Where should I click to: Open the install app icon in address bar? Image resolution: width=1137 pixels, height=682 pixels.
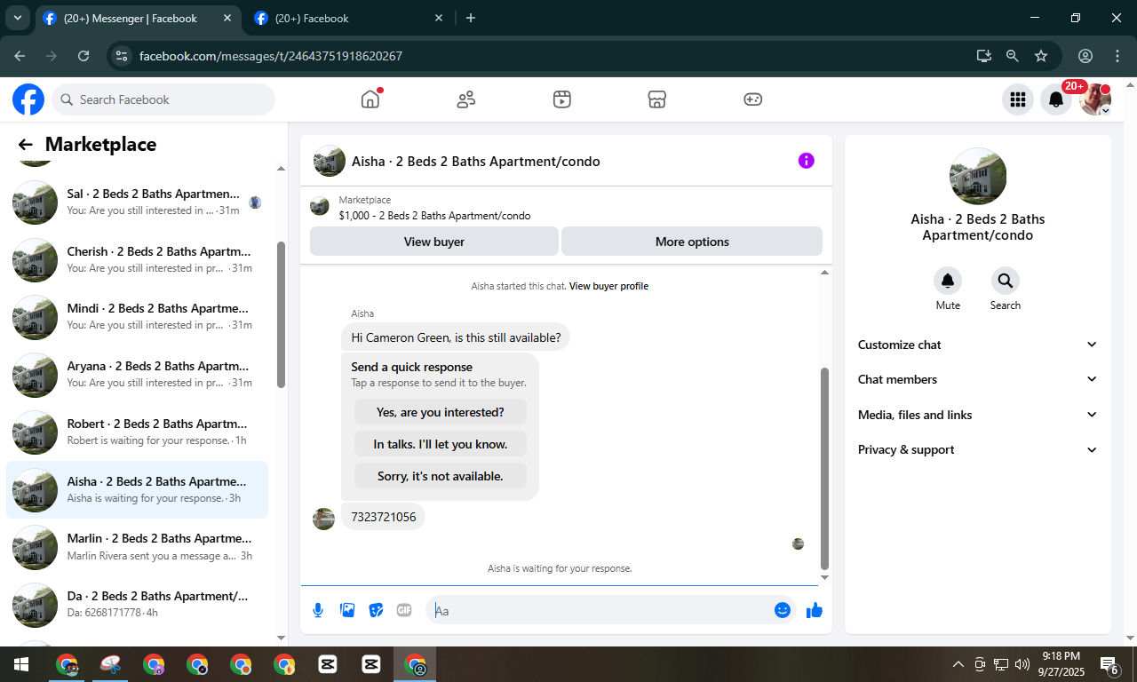(983, 56)
